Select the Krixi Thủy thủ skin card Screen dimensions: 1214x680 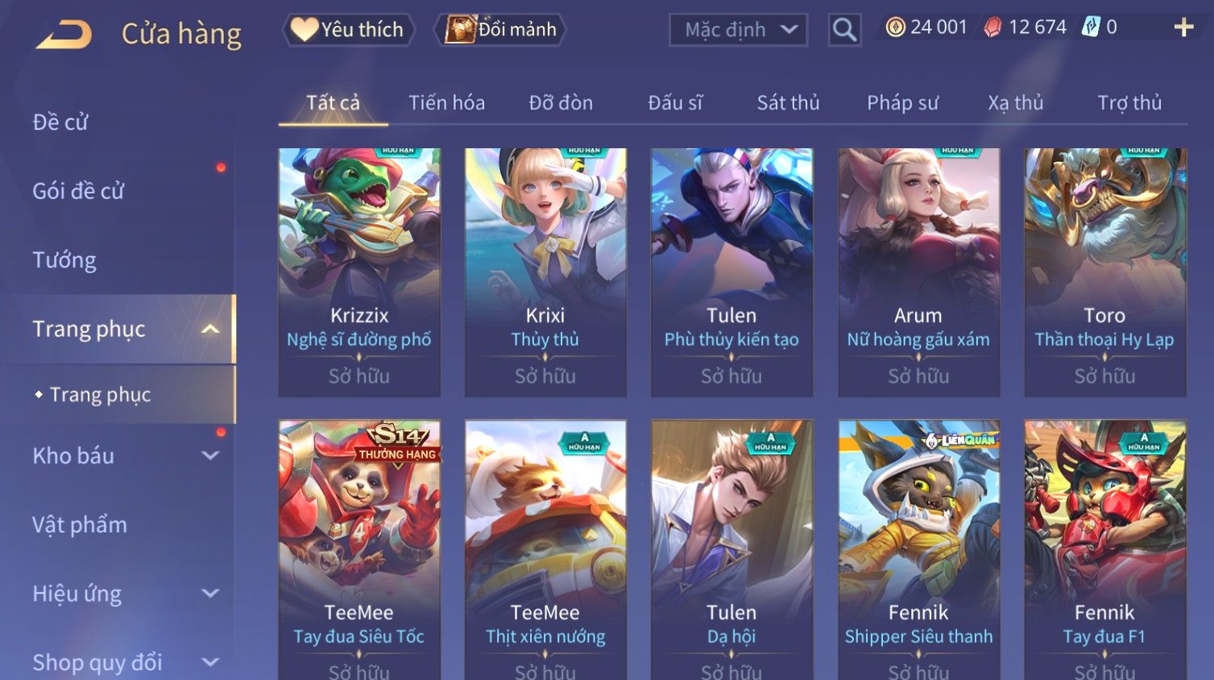point(545,272)
